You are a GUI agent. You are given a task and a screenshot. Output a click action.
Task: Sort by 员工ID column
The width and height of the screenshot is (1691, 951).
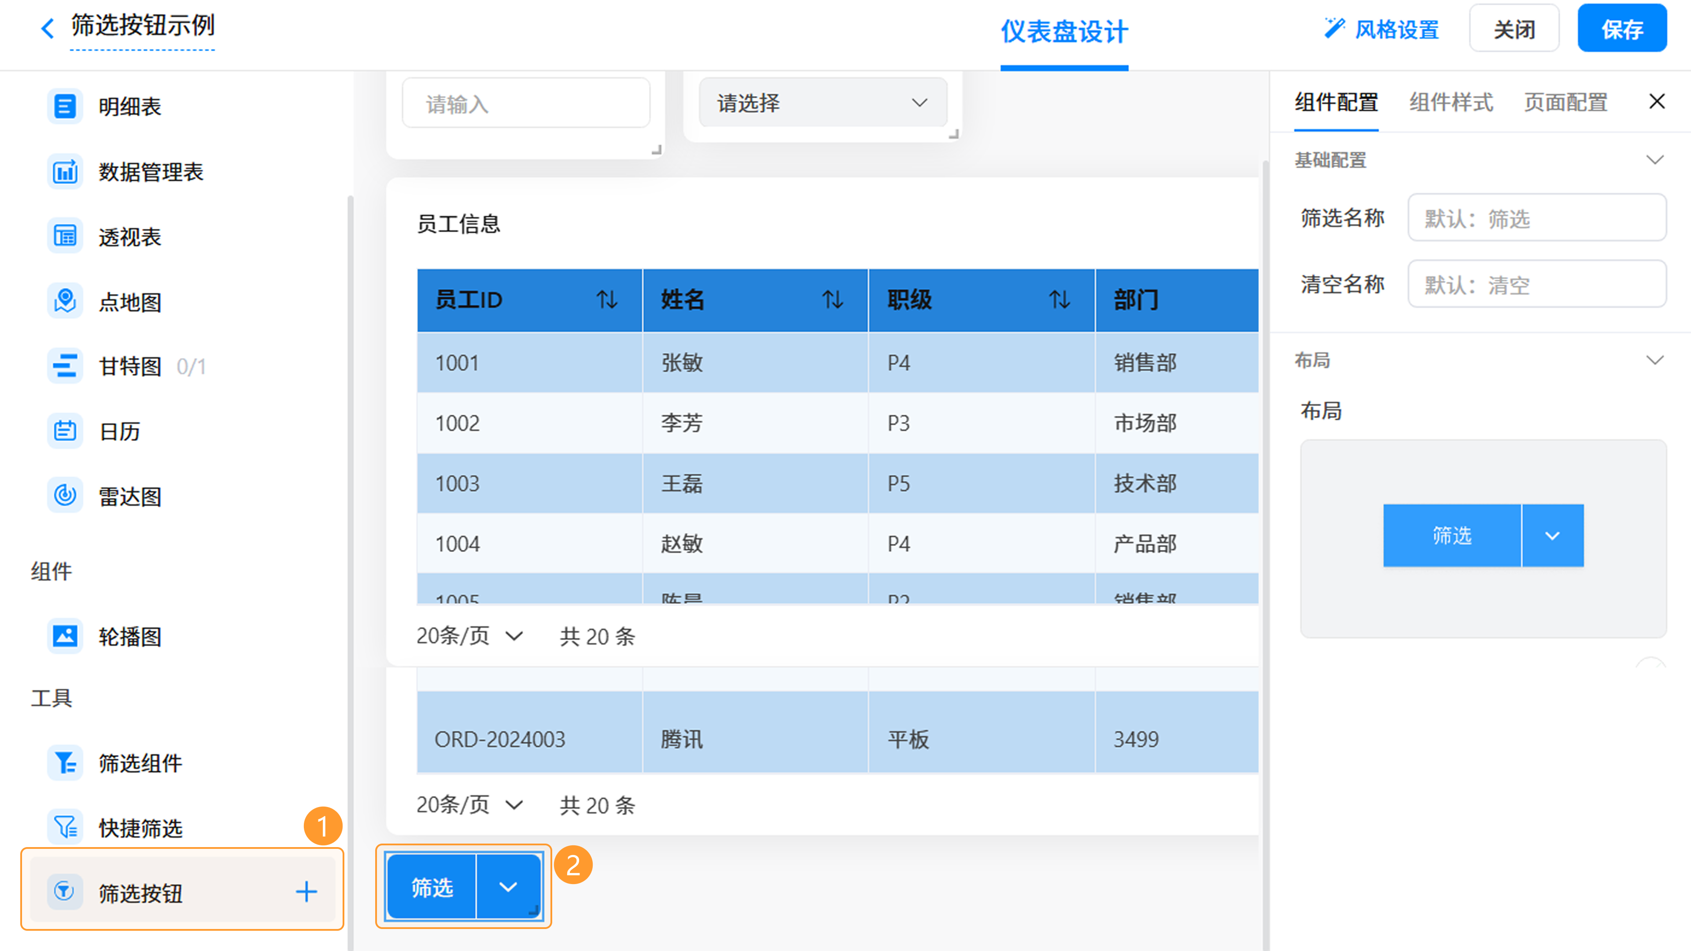point(607,300)
